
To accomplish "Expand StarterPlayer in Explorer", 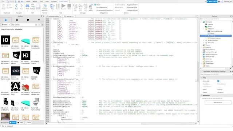I will (x=201, y=64).
